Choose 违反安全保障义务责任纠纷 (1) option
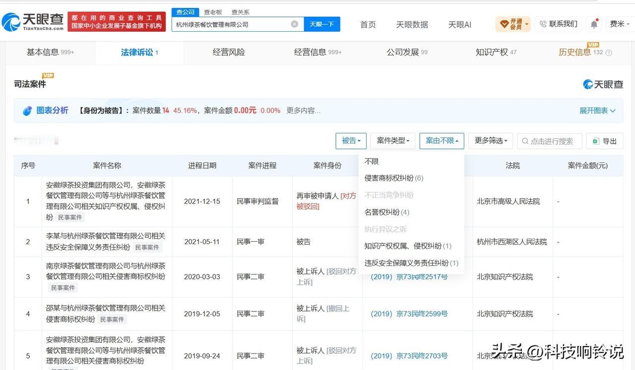 (x=411, y=263)
